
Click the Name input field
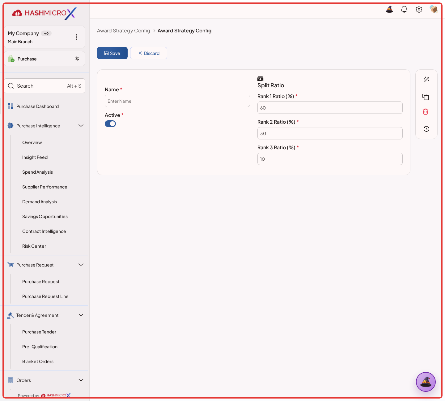tap(177, 101)
